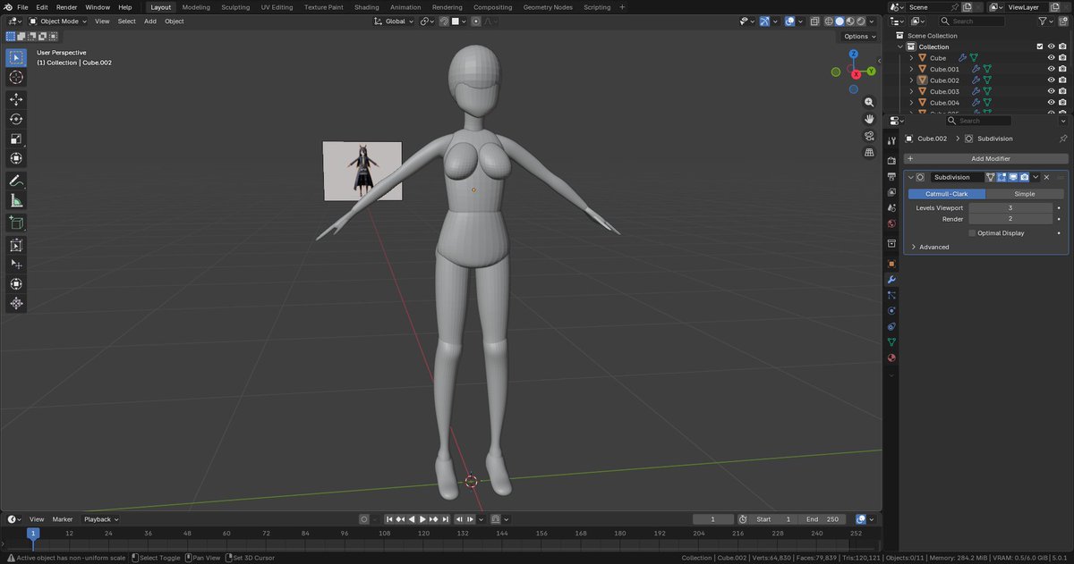
Task: Toggle Subdivision modifier viewport display
Action: (1013, 177)
